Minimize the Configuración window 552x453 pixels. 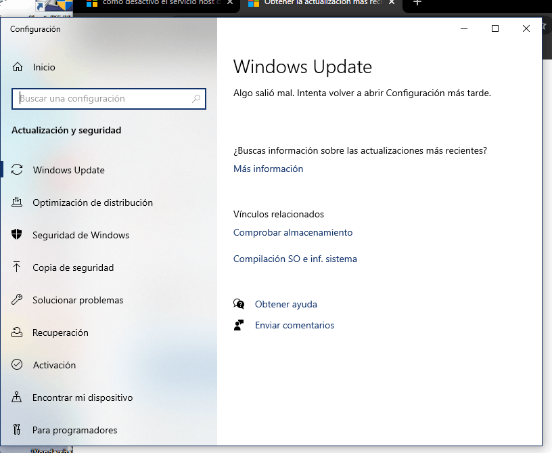[464, 28]
